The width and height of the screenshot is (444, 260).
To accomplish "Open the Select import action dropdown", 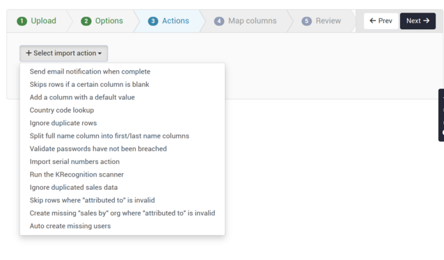I will [x=64, y=54].
